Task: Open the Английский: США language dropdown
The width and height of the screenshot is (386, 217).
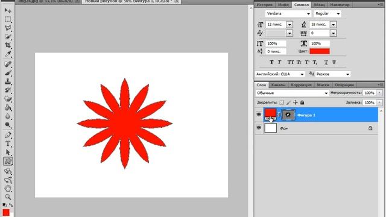Action: pos(280,74)
